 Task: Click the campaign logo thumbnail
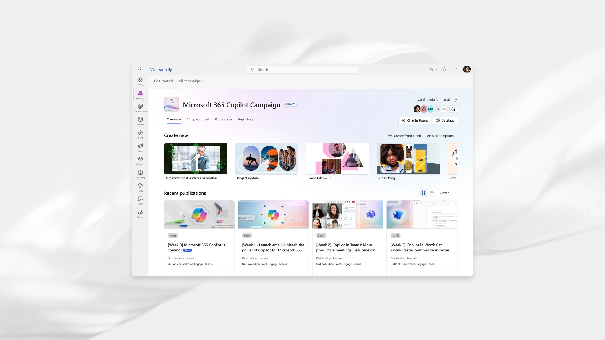[172, 104]
